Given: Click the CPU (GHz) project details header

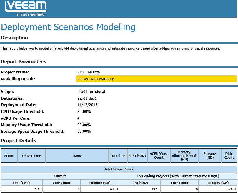Looking at the screenshot, I should tap(138, 156).
